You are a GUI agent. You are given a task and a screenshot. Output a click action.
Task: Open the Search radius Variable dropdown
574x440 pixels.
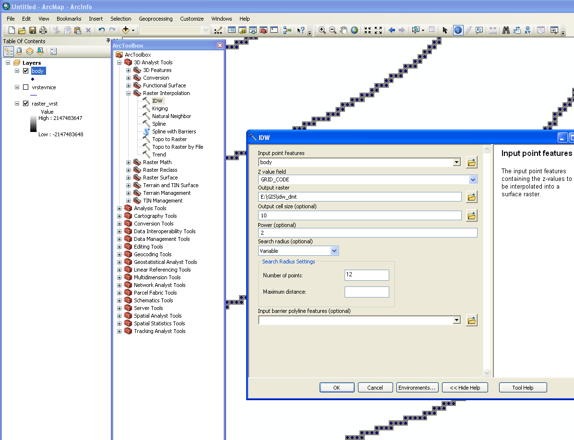(334, 251)
